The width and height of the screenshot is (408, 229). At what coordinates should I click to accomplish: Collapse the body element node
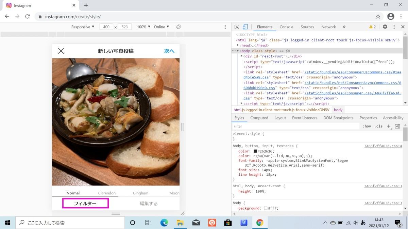[238, 51]
